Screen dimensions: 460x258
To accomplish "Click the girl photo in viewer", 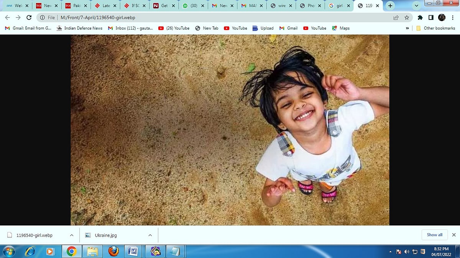I will (x=230, y=130).
